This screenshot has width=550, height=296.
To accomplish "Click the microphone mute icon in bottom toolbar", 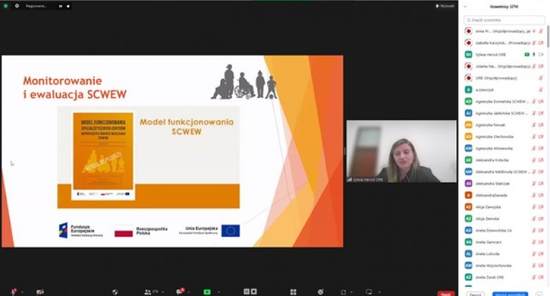I will (x=13, y=291).
